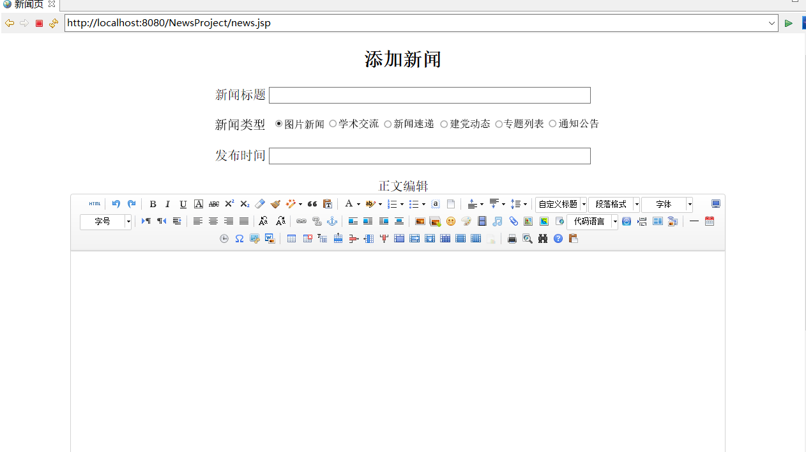Insert time clock icon

point(224,238)
